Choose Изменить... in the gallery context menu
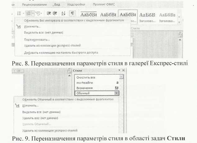The image size is (197, 143). [32, 27]
